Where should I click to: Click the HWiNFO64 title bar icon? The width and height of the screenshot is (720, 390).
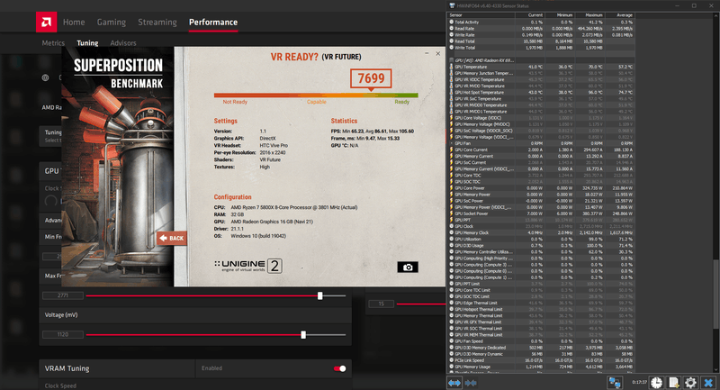(x=452, y=5)
